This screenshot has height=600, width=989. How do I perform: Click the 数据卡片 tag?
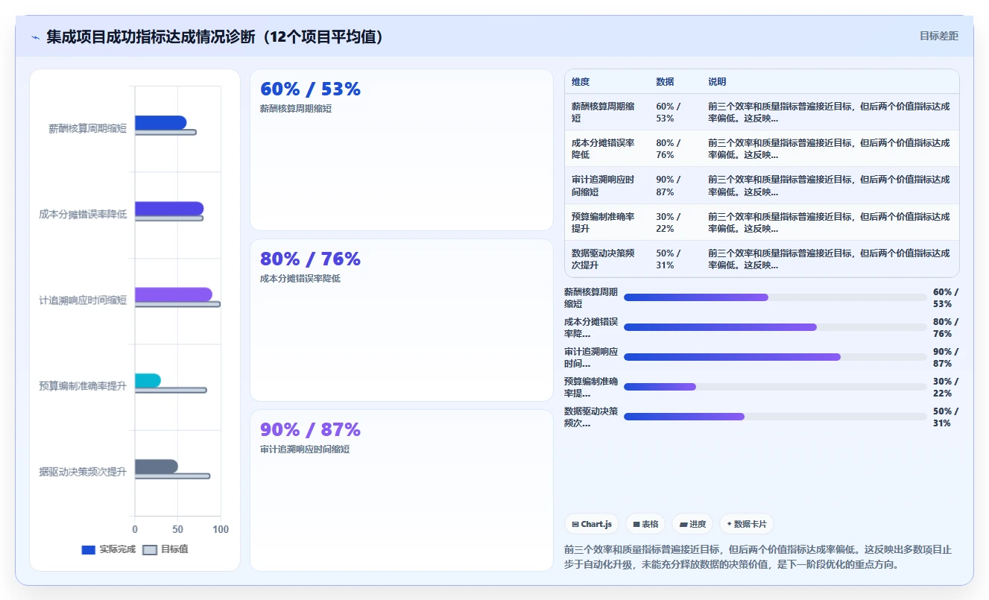pyautogui.click(x=747, y=524)
